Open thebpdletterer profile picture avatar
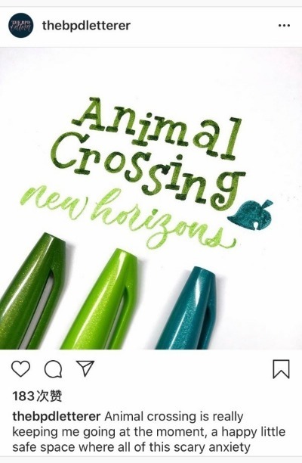The width and height of the screenshot is (302, 463). point(20,26)
